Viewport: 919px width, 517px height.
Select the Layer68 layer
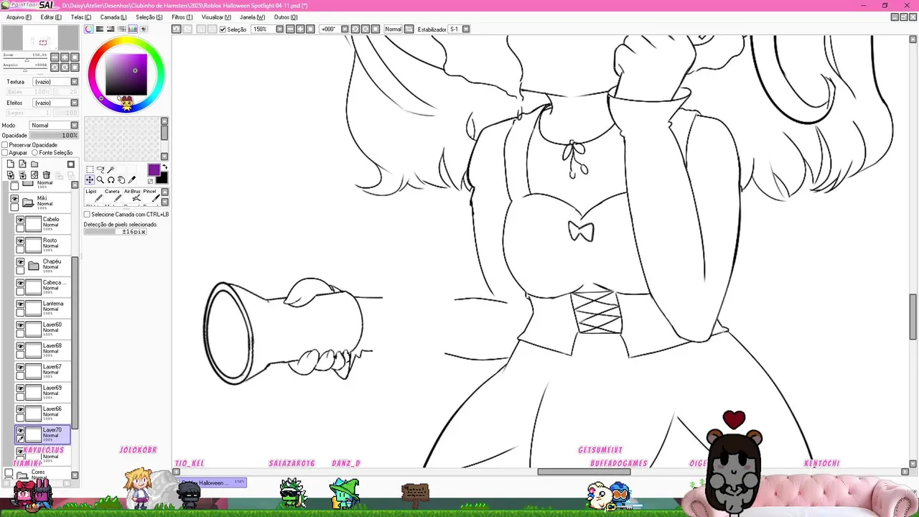click(x=44, y=350)
